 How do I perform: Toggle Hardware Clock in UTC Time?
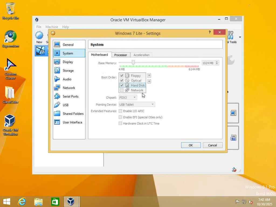[120, 123]
